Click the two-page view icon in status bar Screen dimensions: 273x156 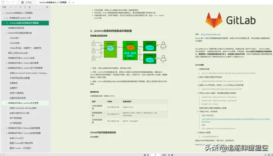pyautogui.click(x=269, y=155)
